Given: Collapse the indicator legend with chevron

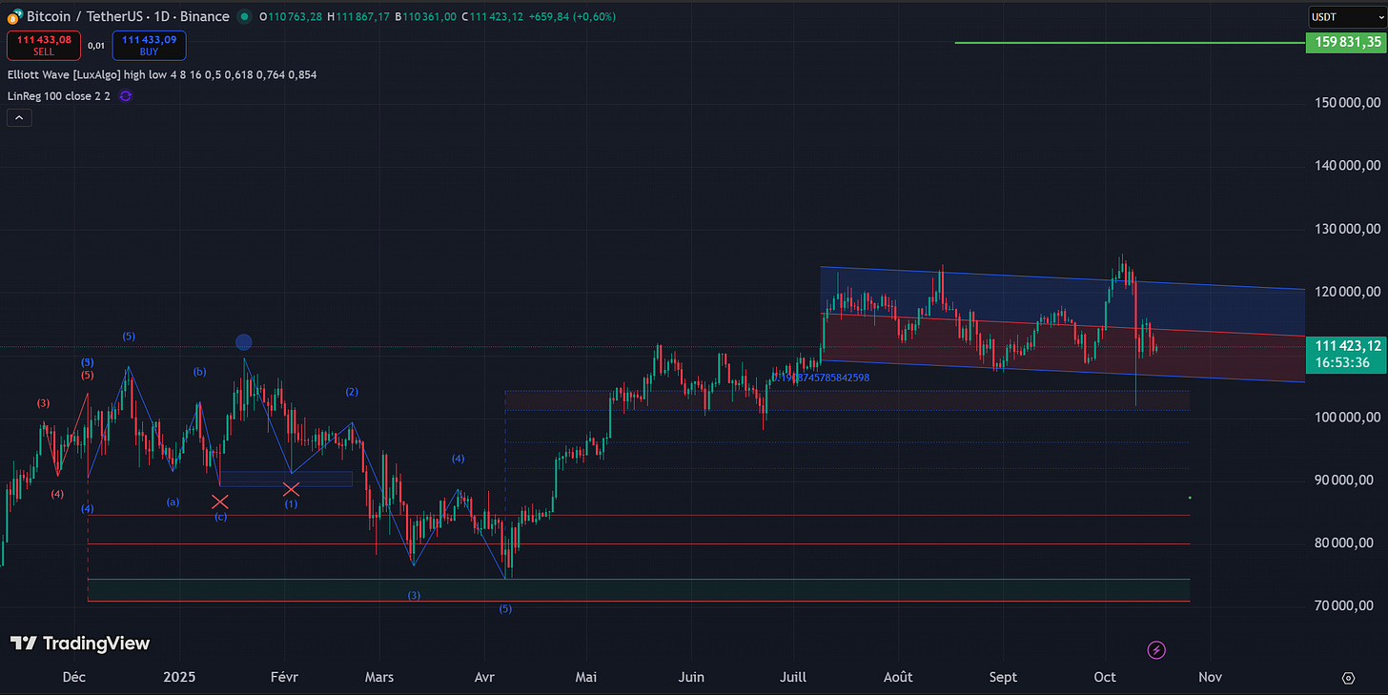Looking at the screenshot, I should (x=19, y=117).
